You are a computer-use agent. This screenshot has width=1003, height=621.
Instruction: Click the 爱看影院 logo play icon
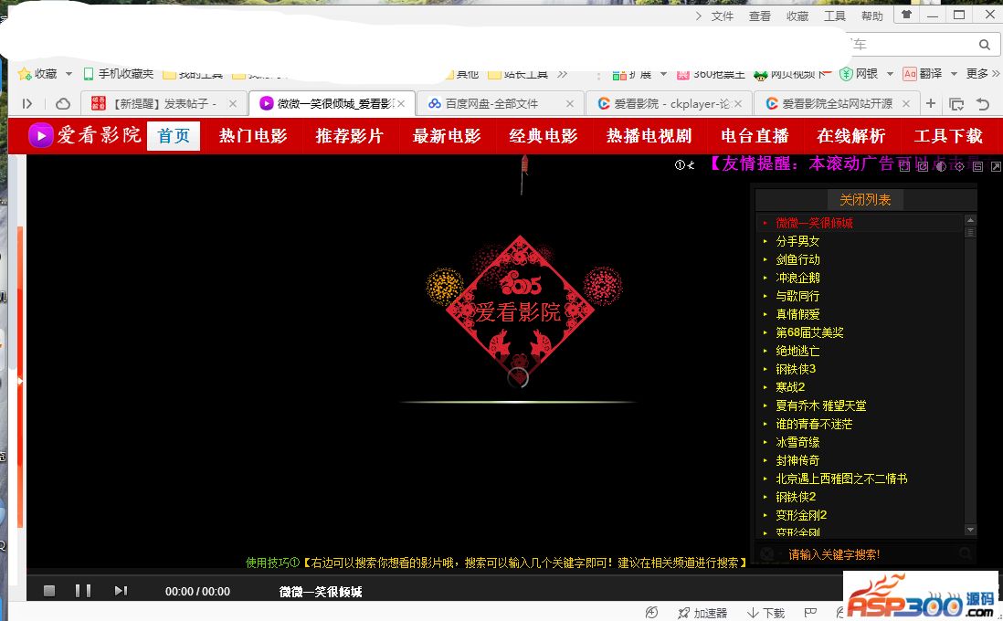point(40,135)
